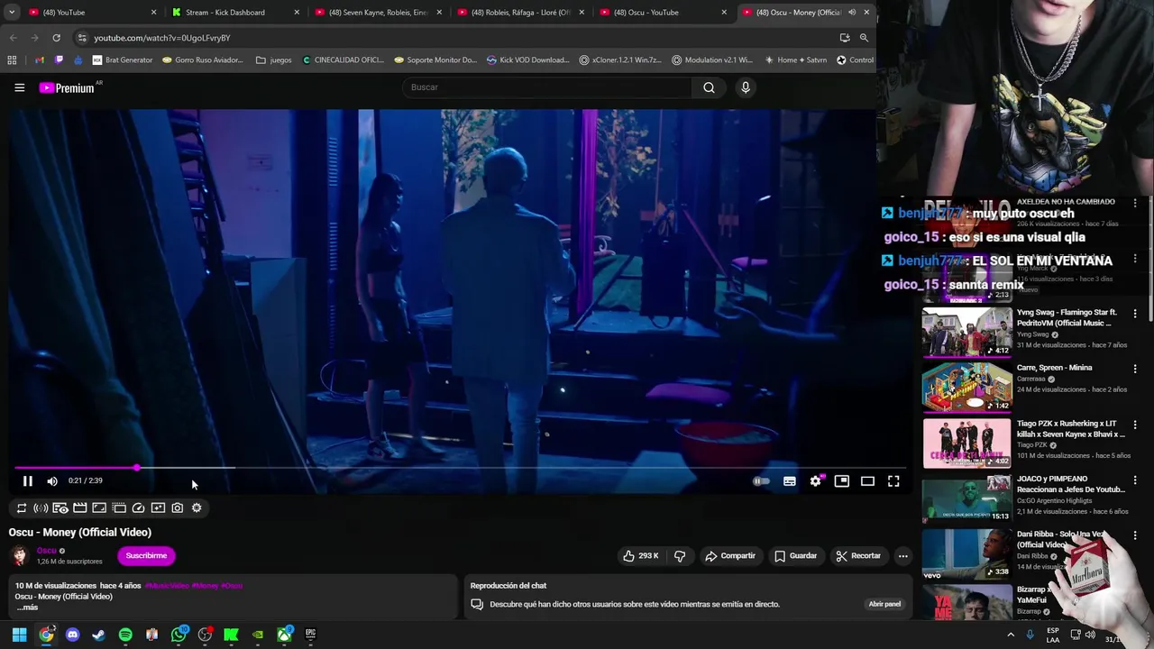Open Steam from the taskbar
1154x649 pixels.
98,635
